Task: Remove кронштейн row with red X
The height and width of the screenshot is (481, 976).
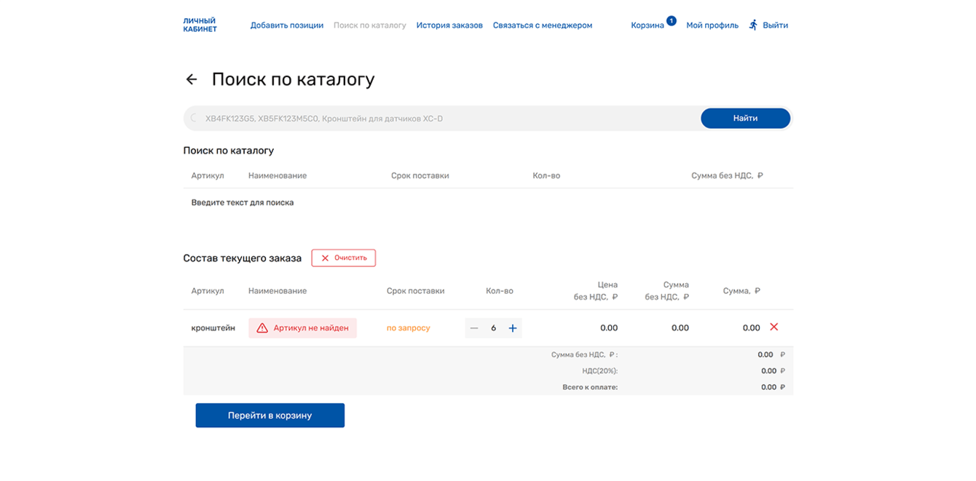Action: (774, 327)
